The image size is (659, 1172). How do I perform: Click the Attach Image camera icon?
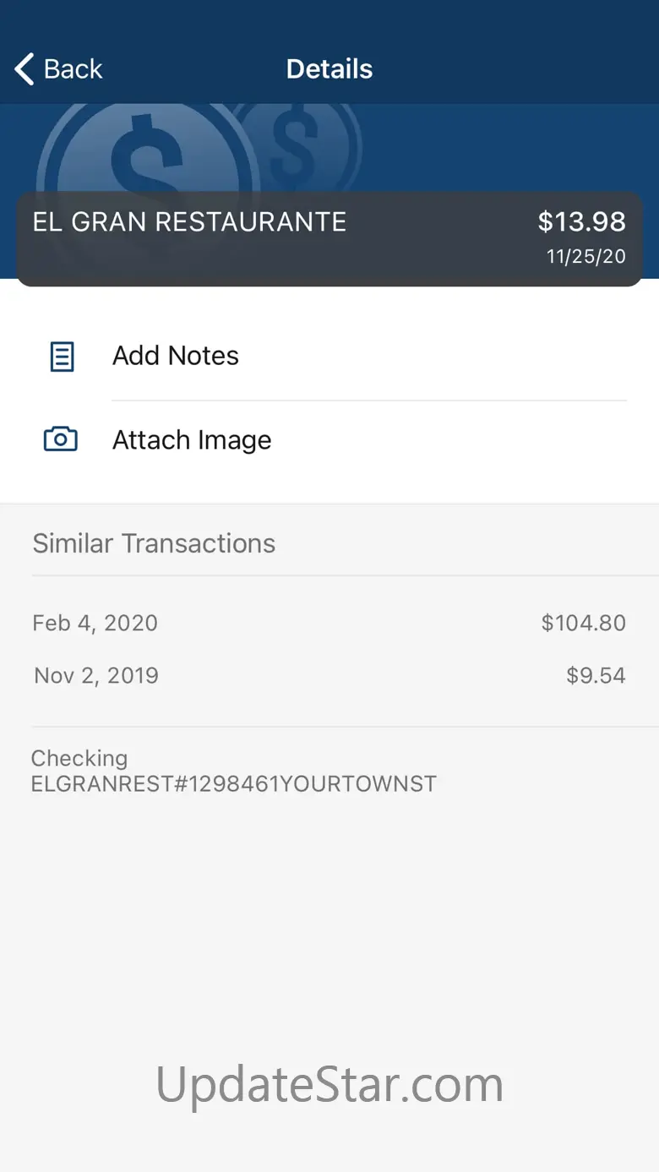tap(61, 439)
